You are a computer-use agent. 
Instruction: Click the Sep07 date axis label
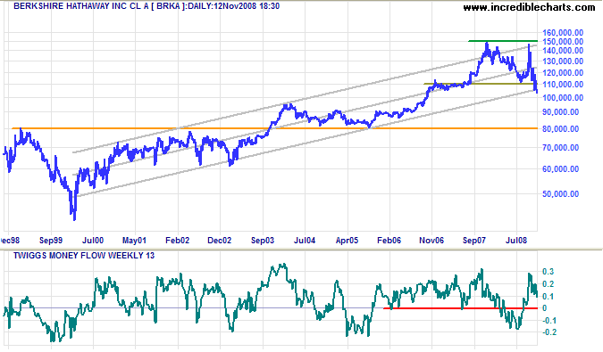474,241
